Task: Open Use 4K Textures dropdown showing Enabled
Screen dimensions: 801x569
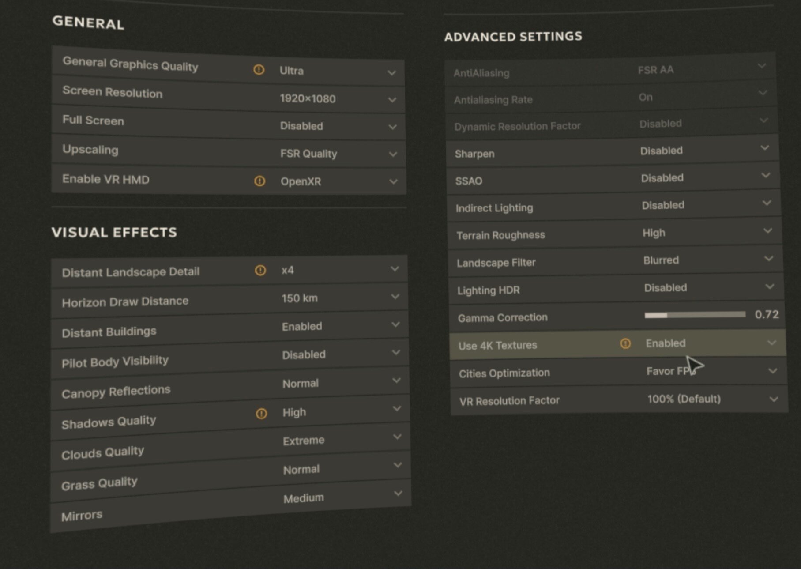Action: 711,343
